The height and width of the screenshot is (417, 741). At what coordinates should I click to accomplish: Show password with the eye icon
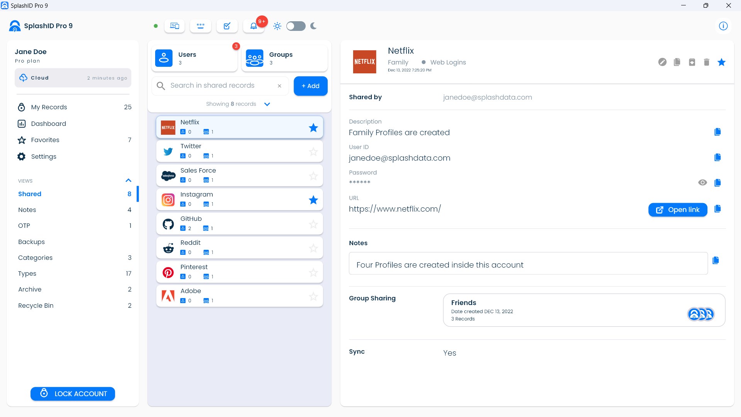pyautogui.click(x=702, y=183)
